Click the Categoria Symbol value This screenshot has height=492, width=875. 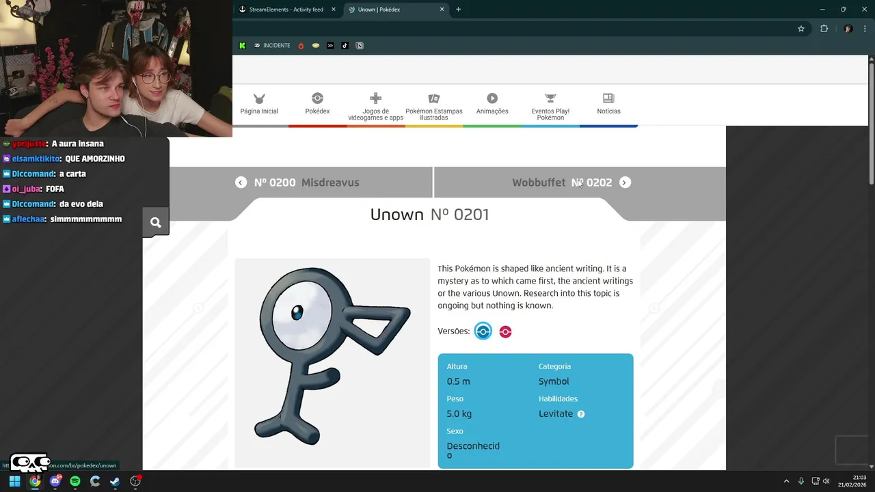[554, 381]
